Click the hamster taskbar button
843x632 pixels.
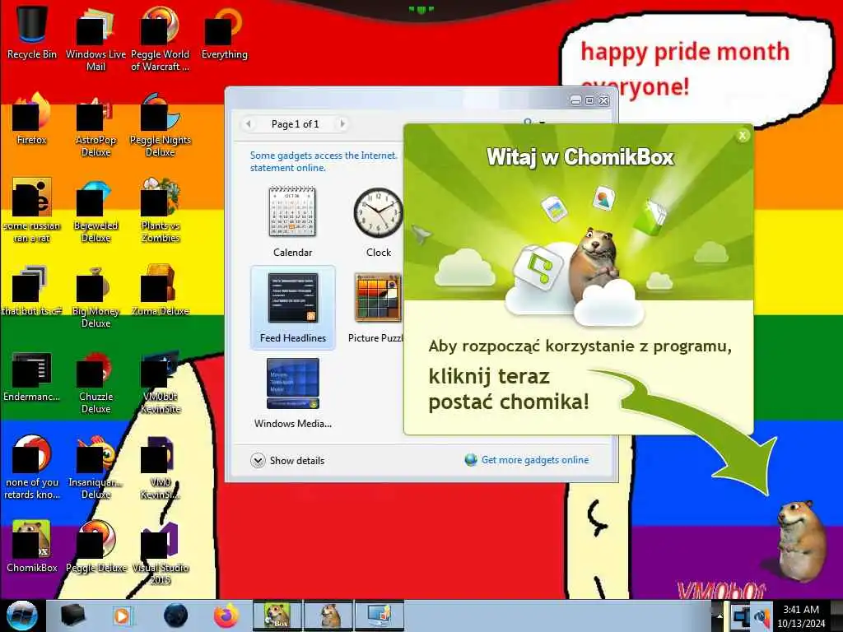(328, 616)
